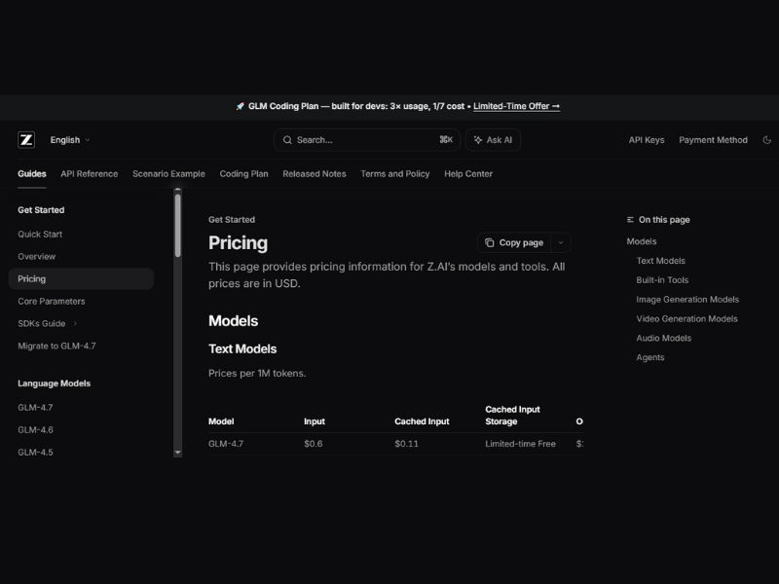
Task: Open the GLM-4.6 sidebar page
Action: click(35, 430)
